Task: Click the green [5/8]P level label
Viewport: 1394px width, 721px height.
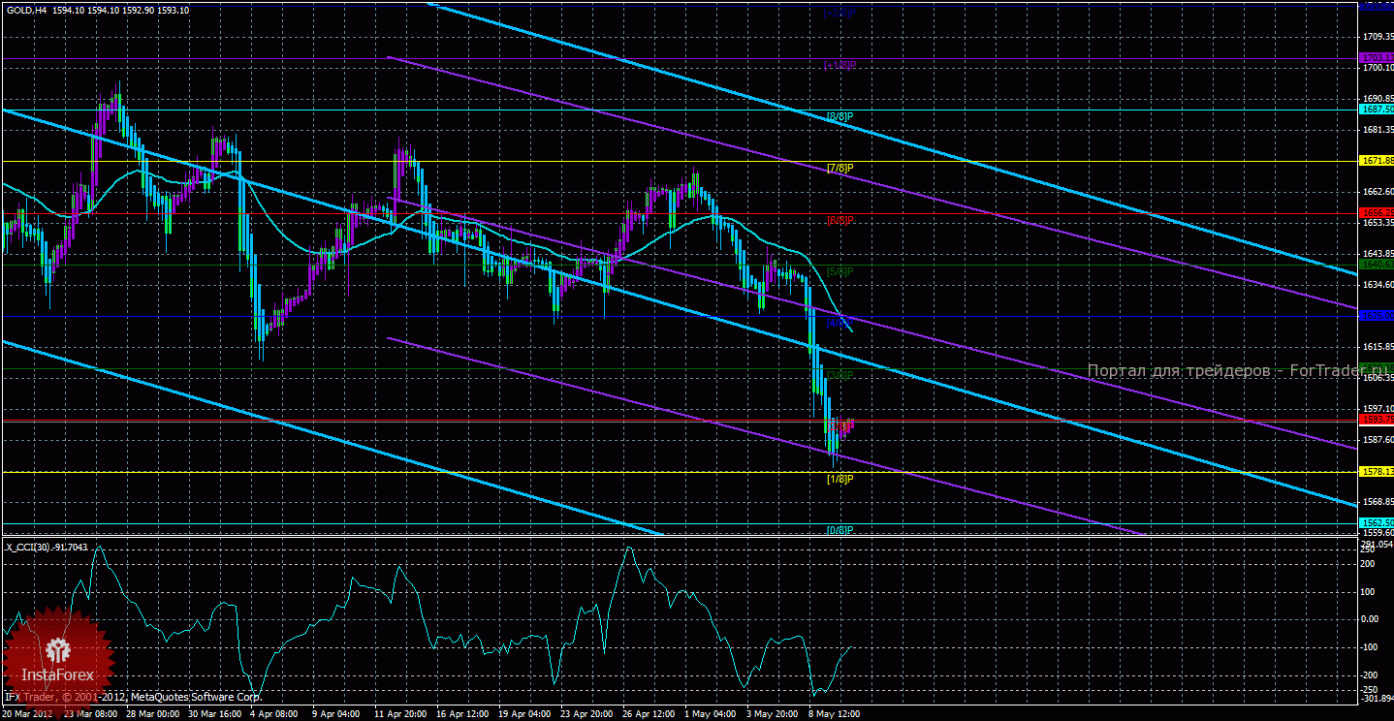Action: point(840,272)
